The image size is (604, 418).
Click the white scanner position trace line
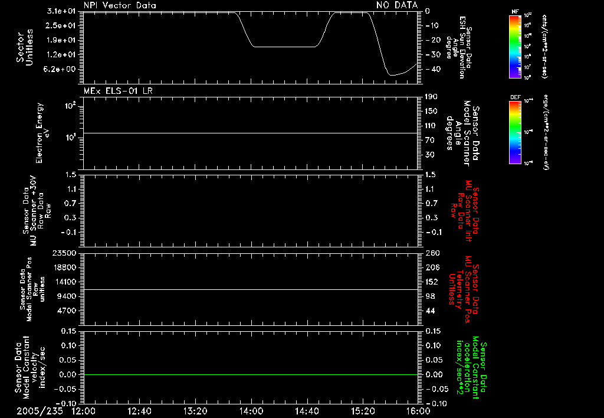click(x=250, y=290)
